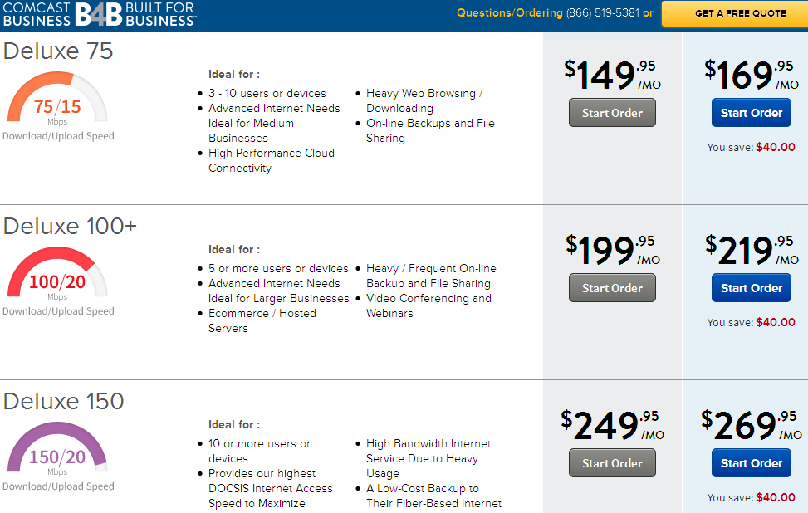The height and width of the screenshot is (513, 808).
Task: Start the $149.95 Deluxe 75 order
Action: tap(612, 113)
